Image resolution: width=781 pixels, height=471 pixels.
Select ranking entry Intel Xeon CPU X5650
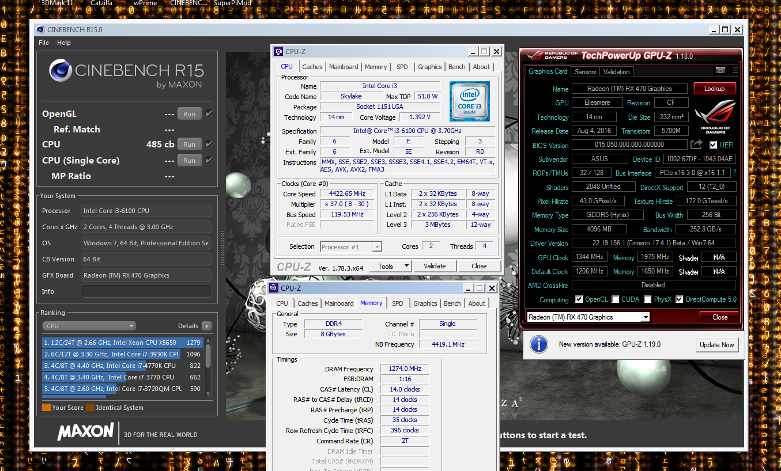pyautogui.click(x=123, y=343)
